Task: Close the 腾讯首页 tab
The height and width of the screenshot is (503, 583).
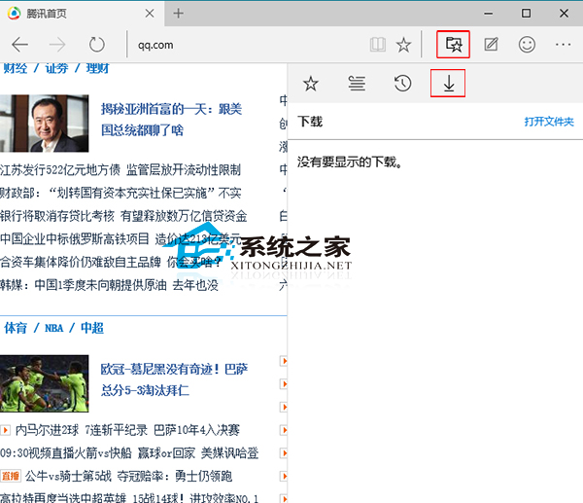Action: pyautogui.click(x=150, y=14)
